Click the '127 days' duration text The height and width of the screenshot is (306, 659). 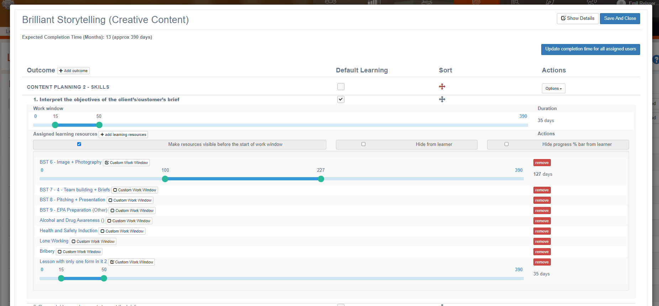pyautogui.click(x=543, y=174)
